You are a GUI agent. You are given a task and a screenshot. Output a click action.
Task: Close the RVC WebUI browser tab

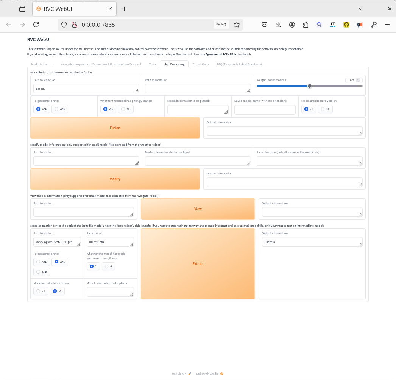coord(110,9)
